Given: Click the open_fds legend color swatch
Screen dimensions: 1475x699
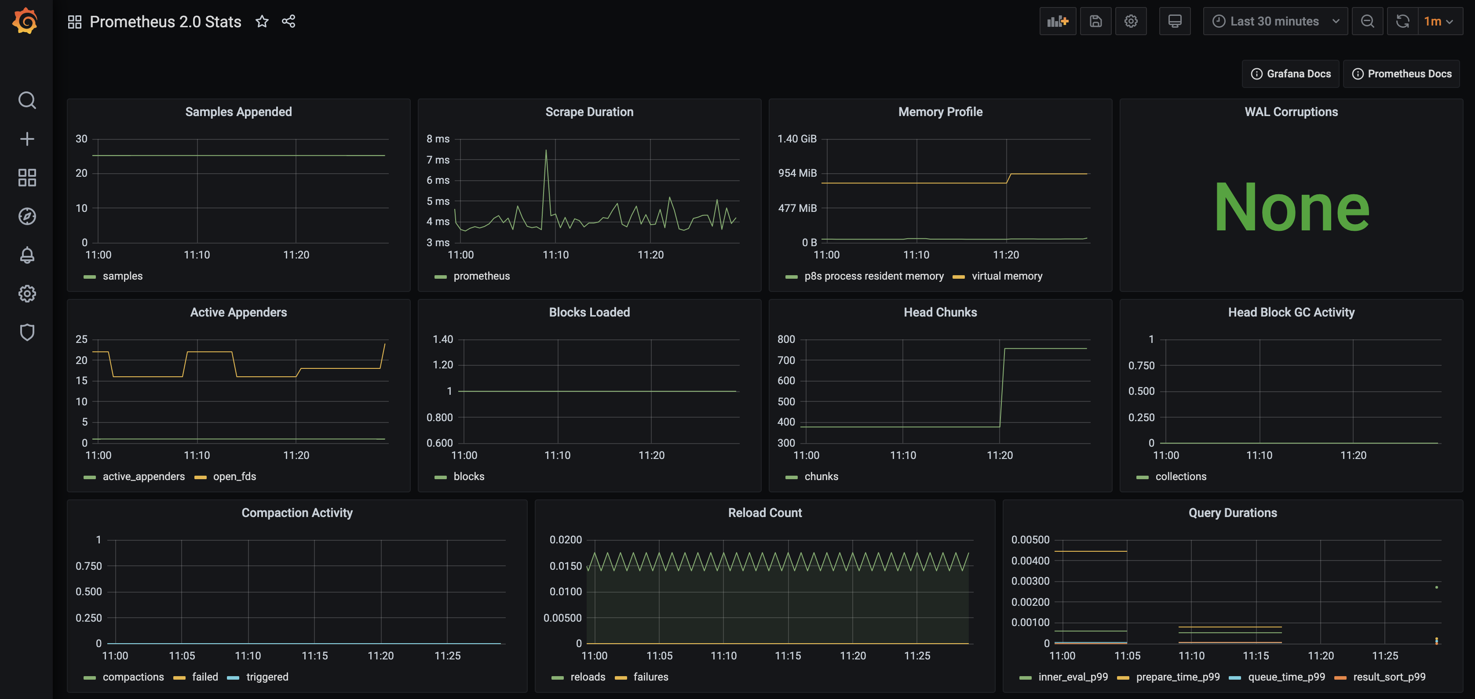Looking at the screenshot, I should pos(201,477).
